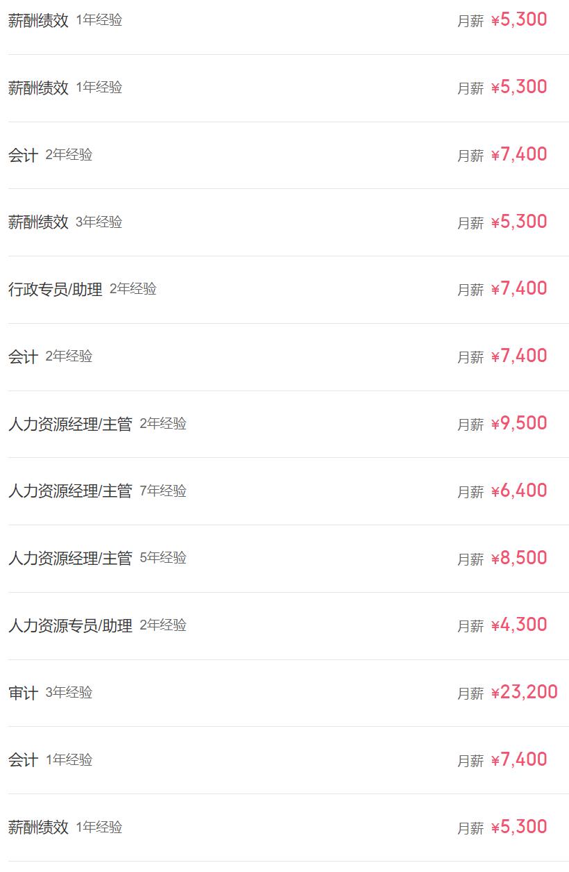This screenshot has width=569, height=872.
Task: Click the 5年经验 experience label
Action: 163,557
